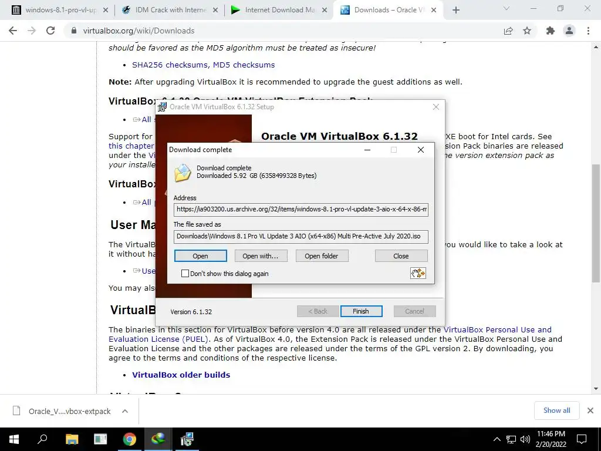The height and width of the screenshot is (451, 601).
Task: Click the site lock icon in address bar
Action: click(74, 31)
